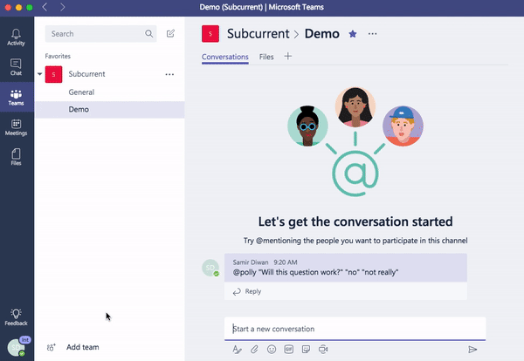The height and width of the screenshot is (361, 524).
Task: Send the message with arrow icon
Action: pyautogui.click(x=472, y=350)
